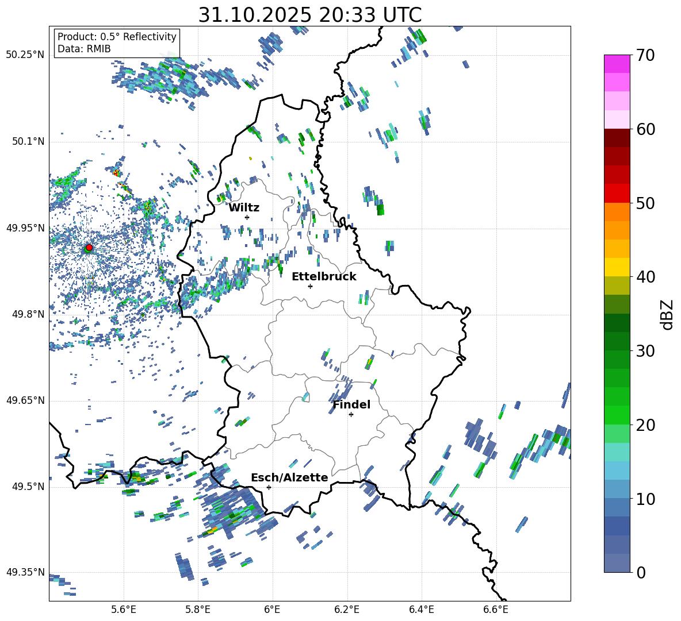681x621 pixels.
Task: Click the Ettelbruck station cross marker
Action: (310, 286)
